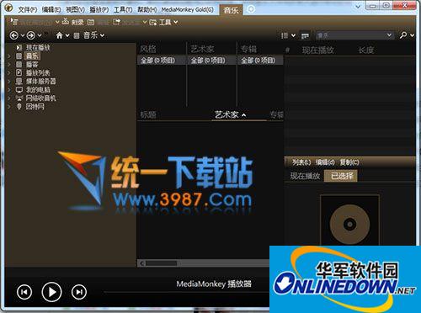Select the 播客 tree node
Screen dimensions: 421x313
click(32, 64)
